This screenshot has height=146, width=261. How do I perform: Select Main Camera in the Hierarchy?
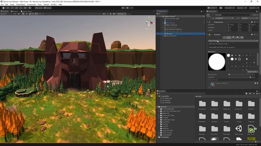[172, 25]
